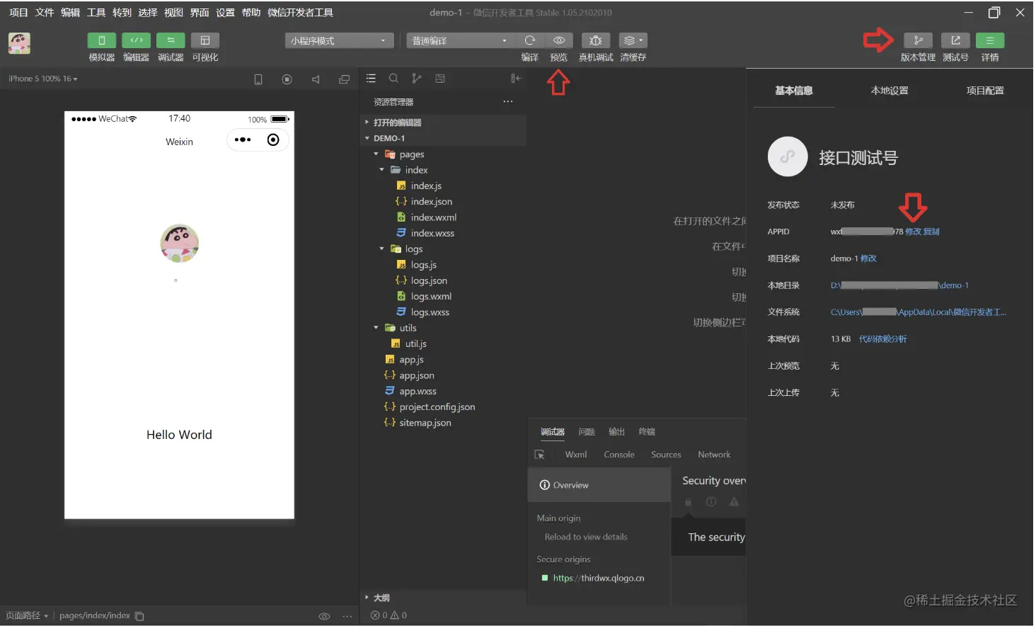Click 复制 link next to APPID
The image size is (1036, 626).
coord(931,232)
